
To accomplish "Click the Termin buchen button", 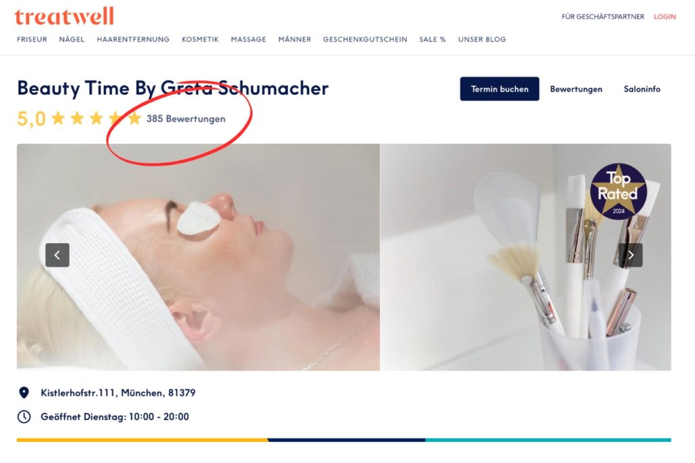I will [x=500, y=89].
